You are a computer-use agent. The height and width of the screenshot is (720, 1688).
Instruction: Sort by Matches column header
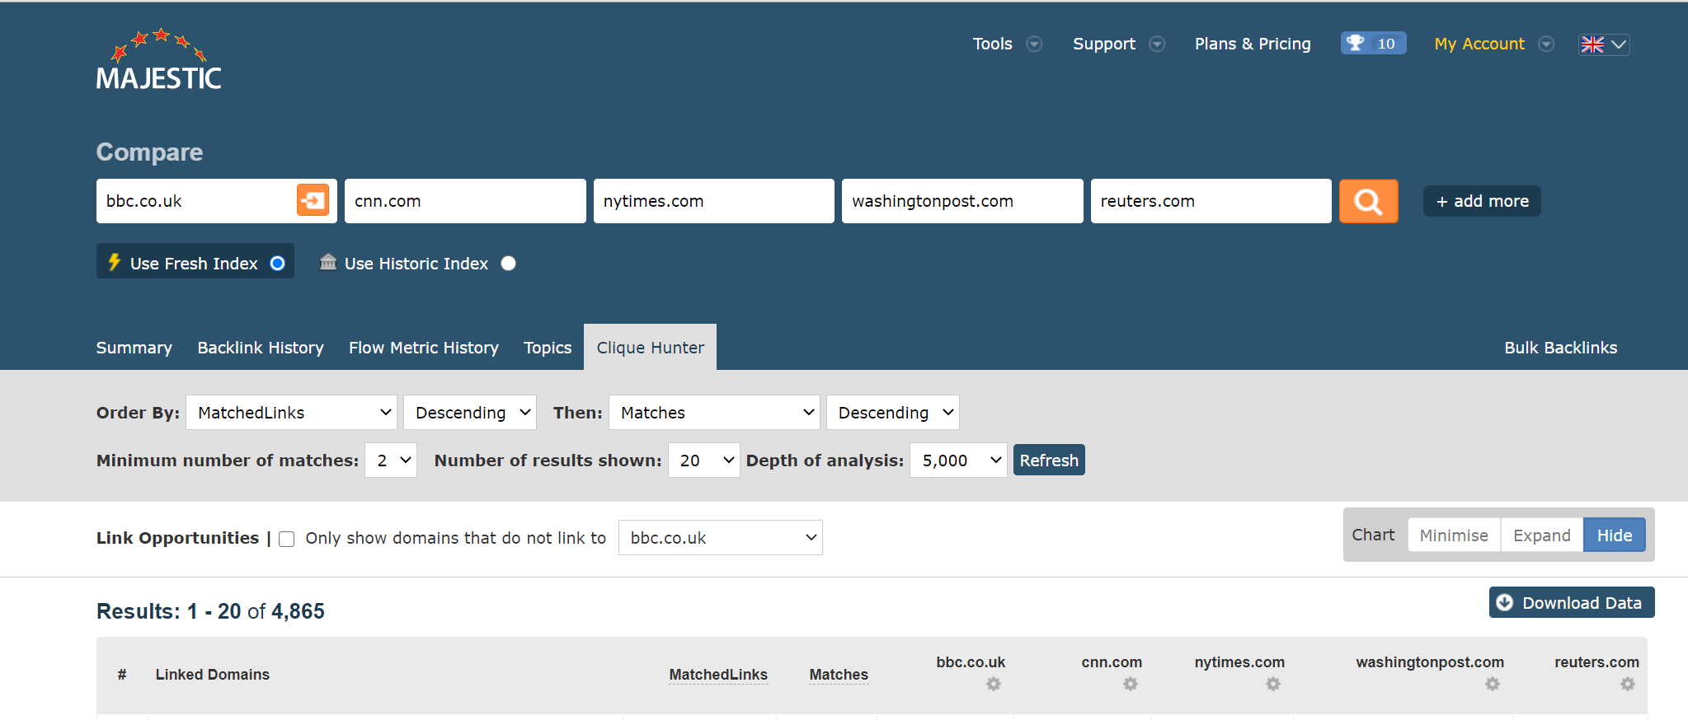[x=839, y=675]
